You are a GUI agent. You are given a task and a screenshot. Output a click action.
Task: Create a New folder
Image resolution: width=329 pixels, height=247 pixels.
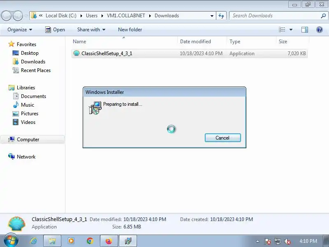130,30
